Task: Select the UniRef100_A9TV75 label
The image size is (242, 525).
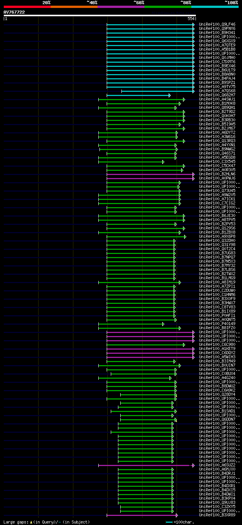Action: tap(217, 87)
